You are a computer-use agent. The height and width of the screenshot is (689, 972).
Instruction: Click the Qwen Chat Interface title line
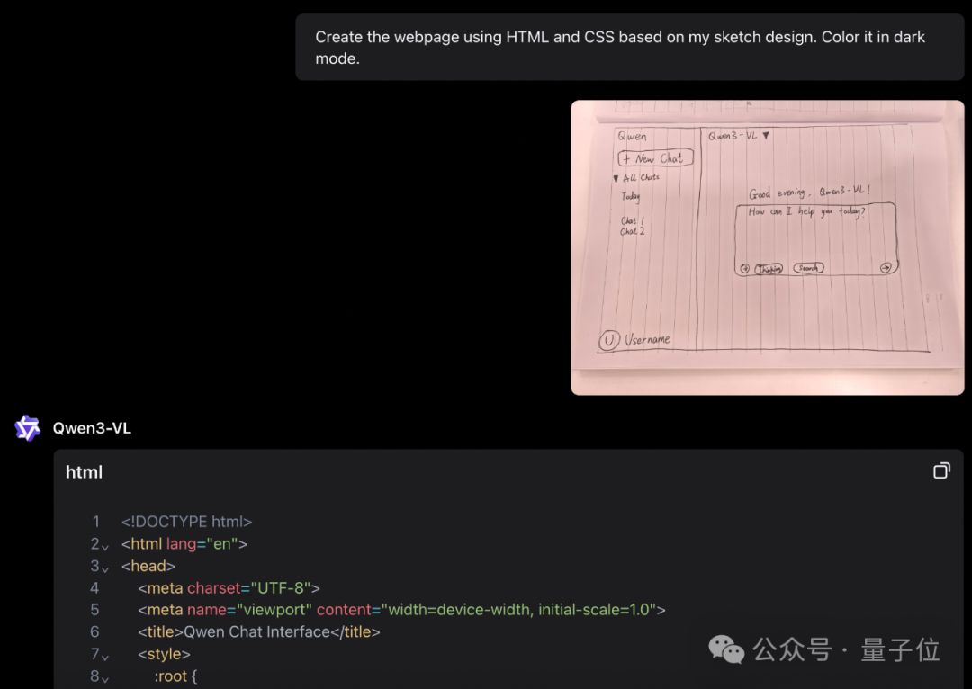click(x=259, y=632)
